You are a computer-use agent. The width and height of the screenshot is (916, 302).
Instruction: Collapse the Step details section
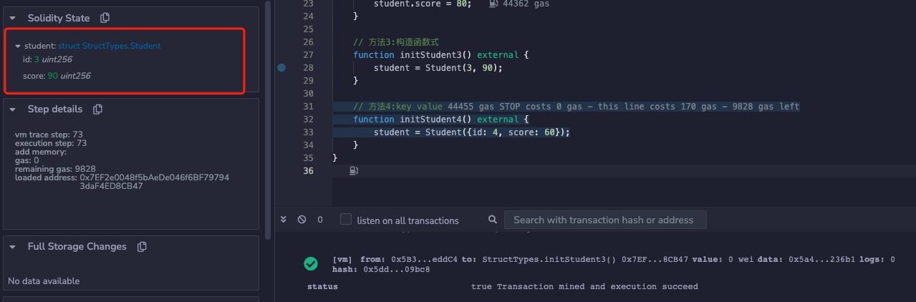pos(13,109)
